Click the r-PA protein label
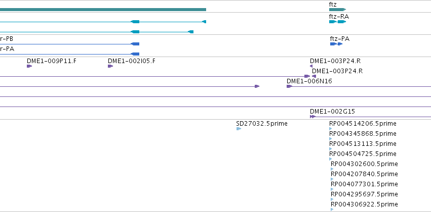431x212 pixels. [7, 49]
